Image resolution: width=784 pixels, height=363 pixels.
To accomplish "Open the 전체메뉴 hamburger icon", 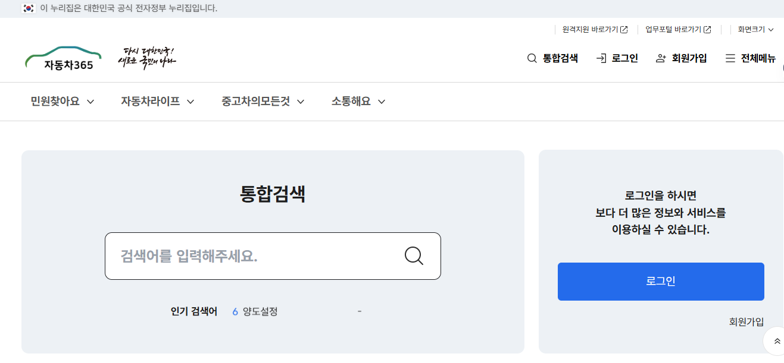I will point(730,58).
